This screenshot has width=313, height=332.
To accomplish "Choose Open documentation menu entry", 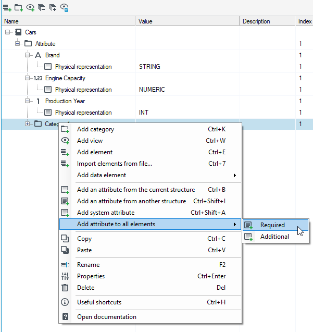I will click(x=150, y=316).
